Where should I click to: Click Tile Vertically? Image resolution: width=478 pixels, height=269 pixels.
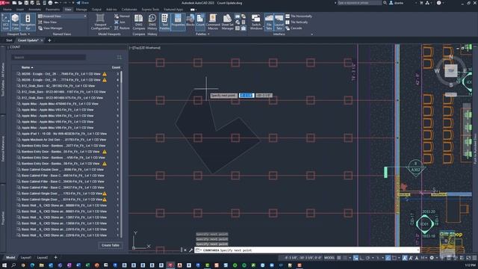297,22
